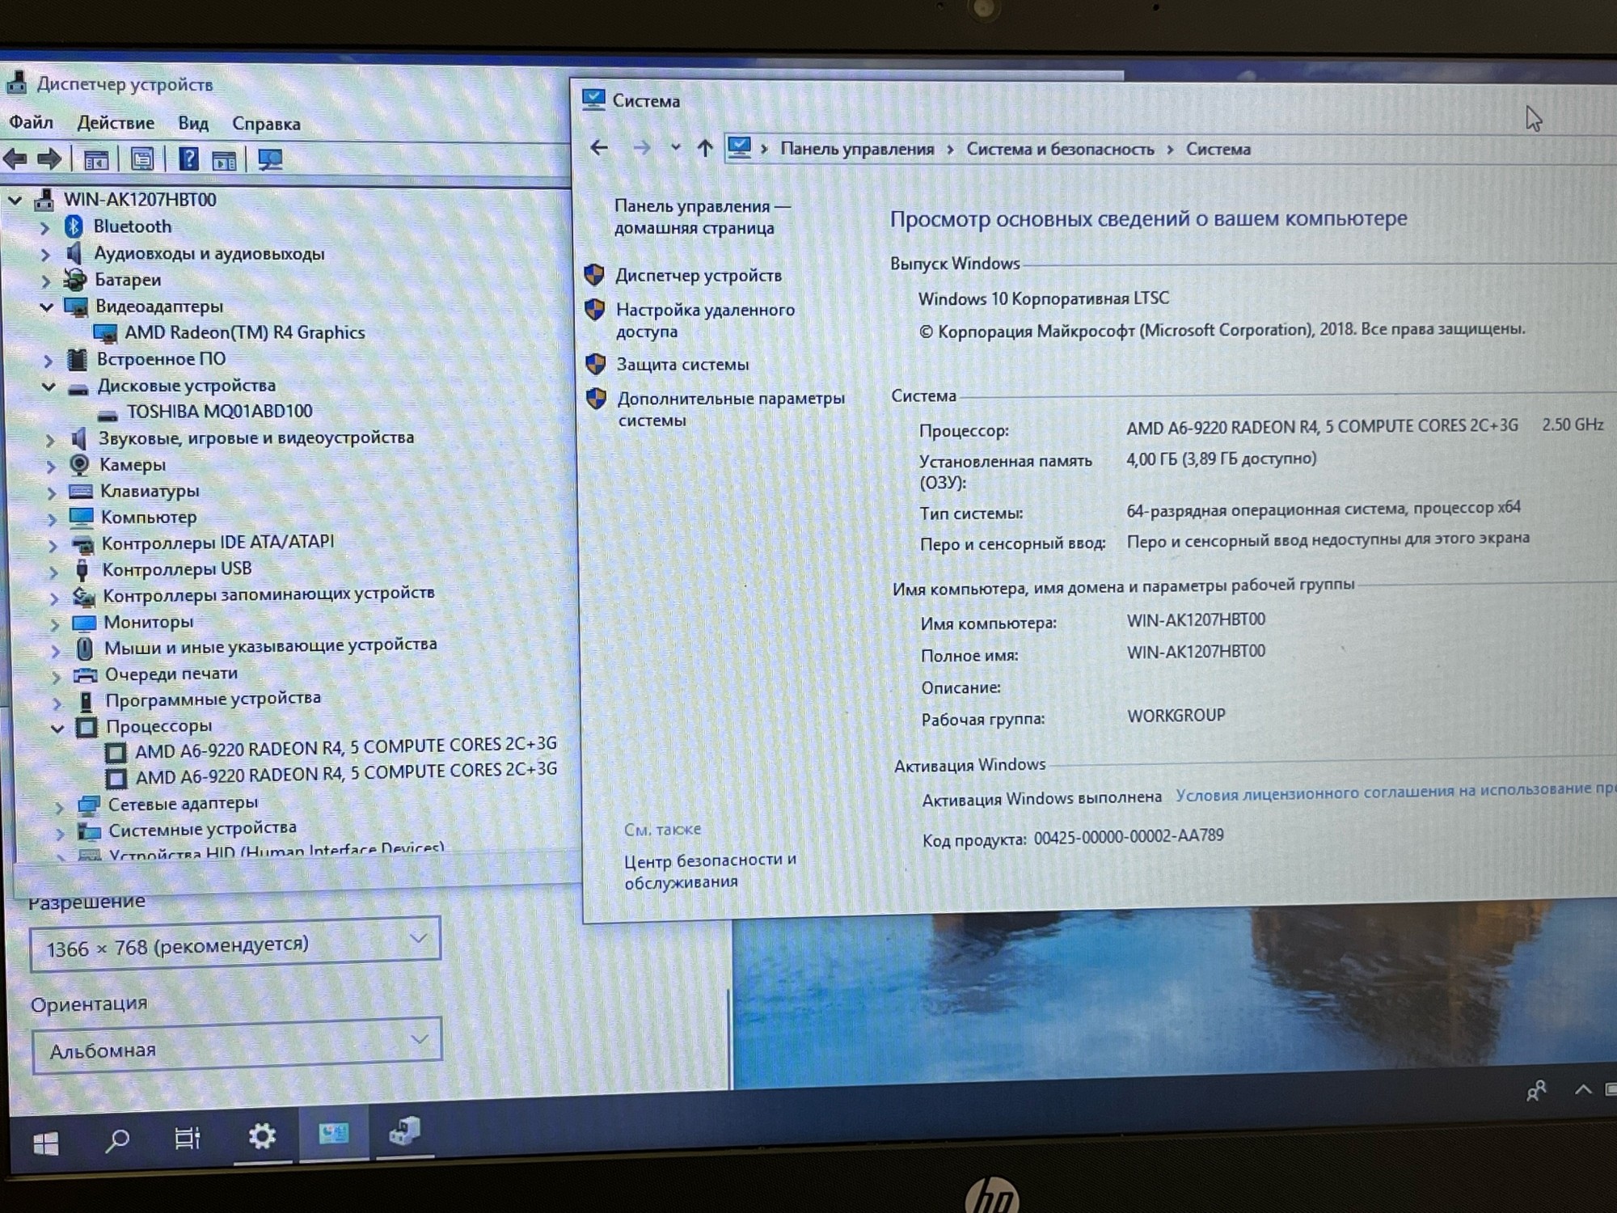Select the Bluetooth device category icon
Viewport: 1617px width, 1213px height.
74,226
